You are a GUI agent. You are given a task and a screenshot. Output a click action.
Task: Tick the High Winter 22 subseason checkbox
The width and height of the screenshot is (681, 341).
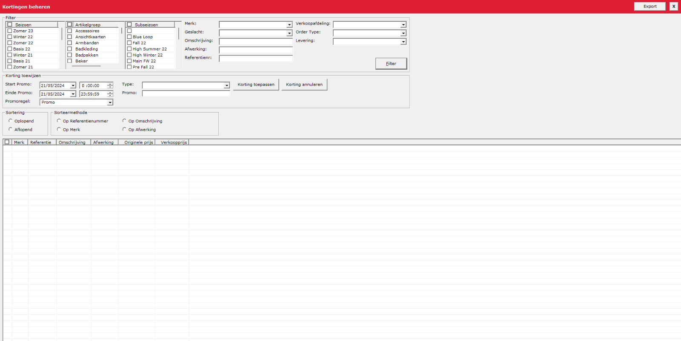coord(129,55)
